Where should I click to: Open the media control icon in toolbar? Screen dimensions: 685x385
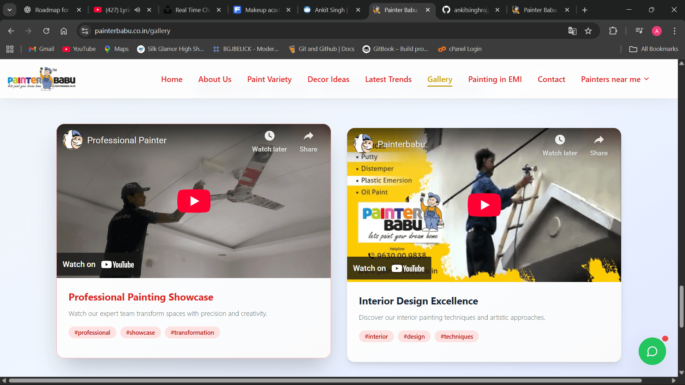639,31
